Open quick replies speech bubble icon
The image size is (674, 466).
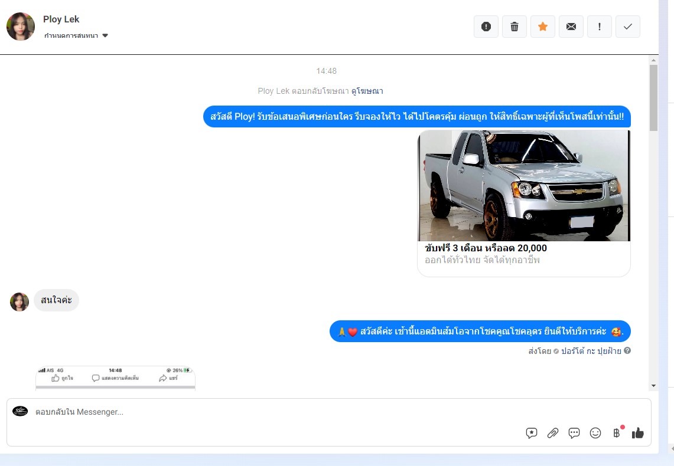(x=574, y=433)
